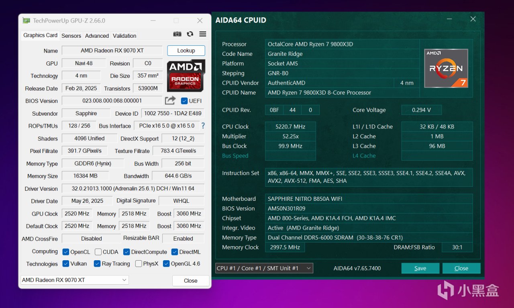
Task: Click the Ryzen 7 logo in AIDA64
Action: 446,68
